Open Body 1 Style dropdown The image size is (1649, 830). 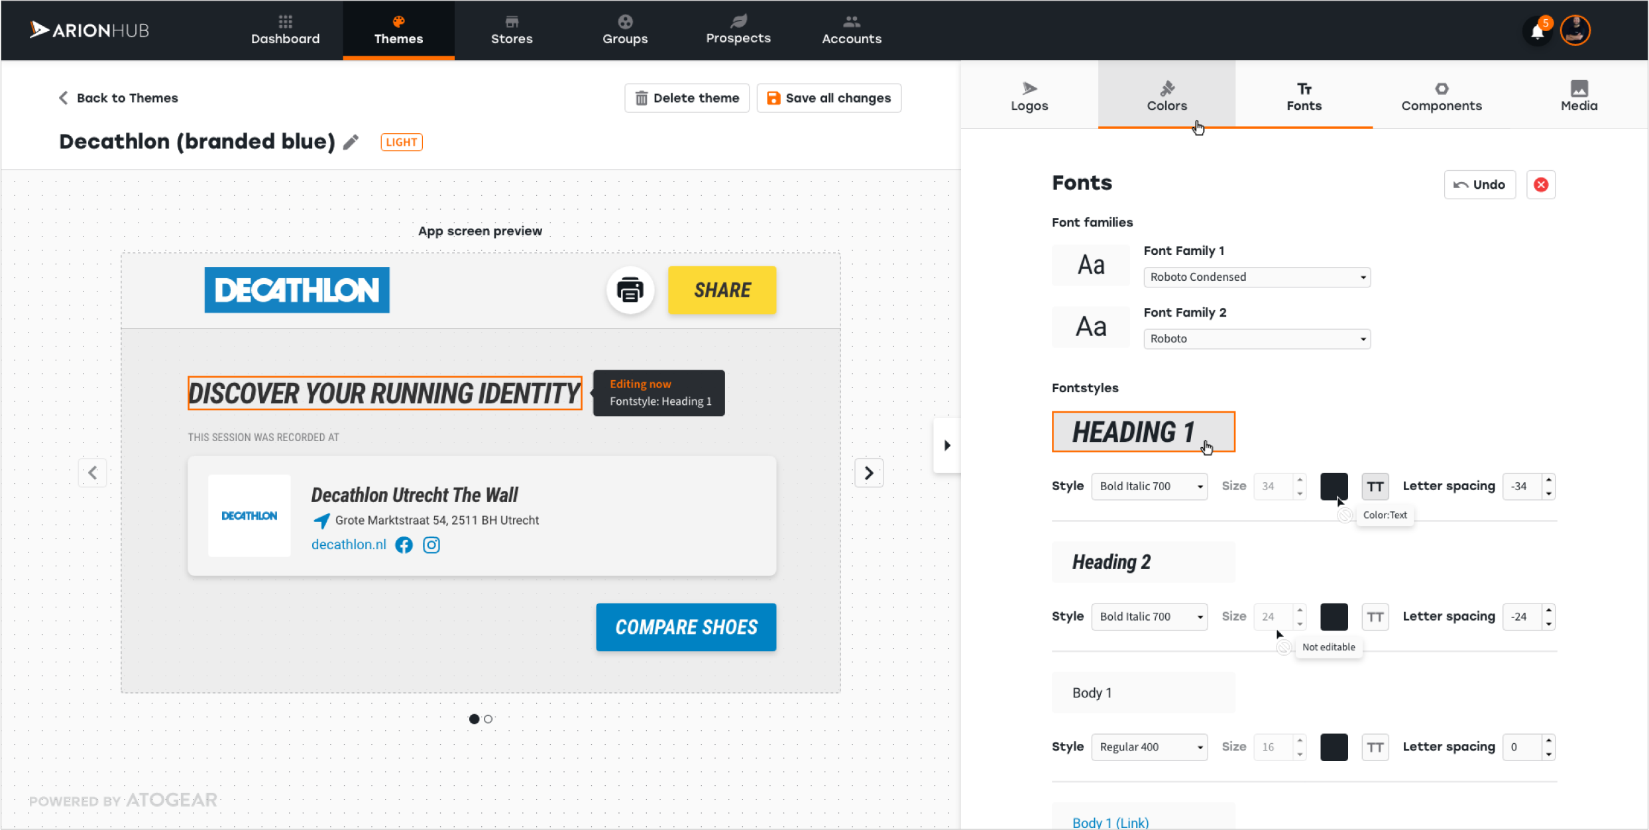[1149, 747]
